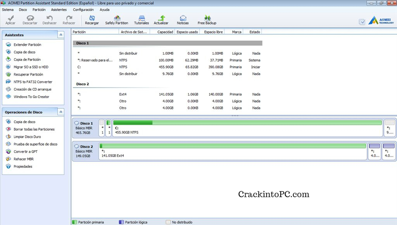Viewport: 397px width, 225px height.
Task: Click the Deshacer undo icon
Action: click(x=49, y=18)
